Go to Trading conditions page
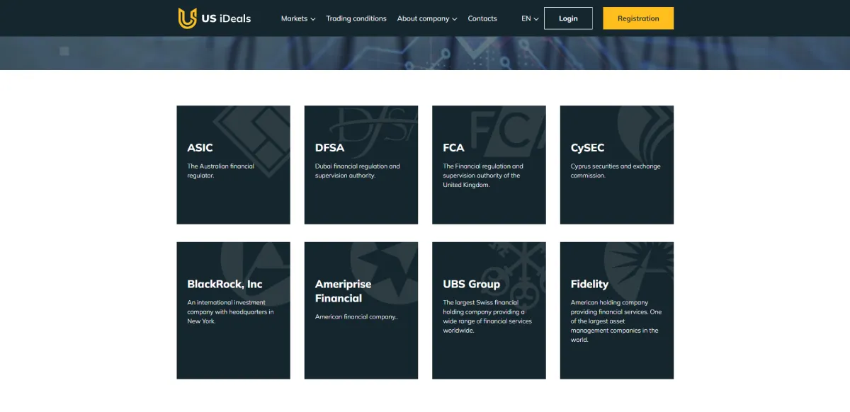This screenshot has height=412, width=850. (x=356, y=18)
